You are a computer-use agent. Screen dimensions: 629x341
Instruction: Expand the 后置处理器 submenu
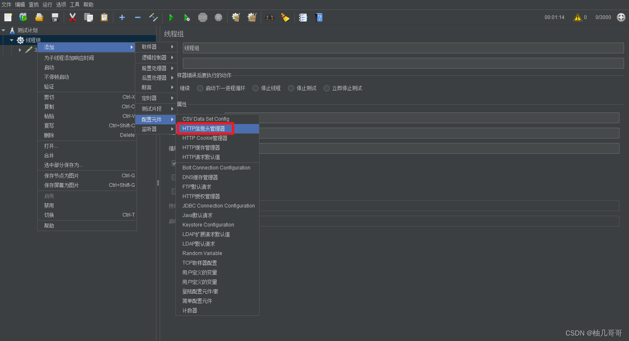[156, 78]
